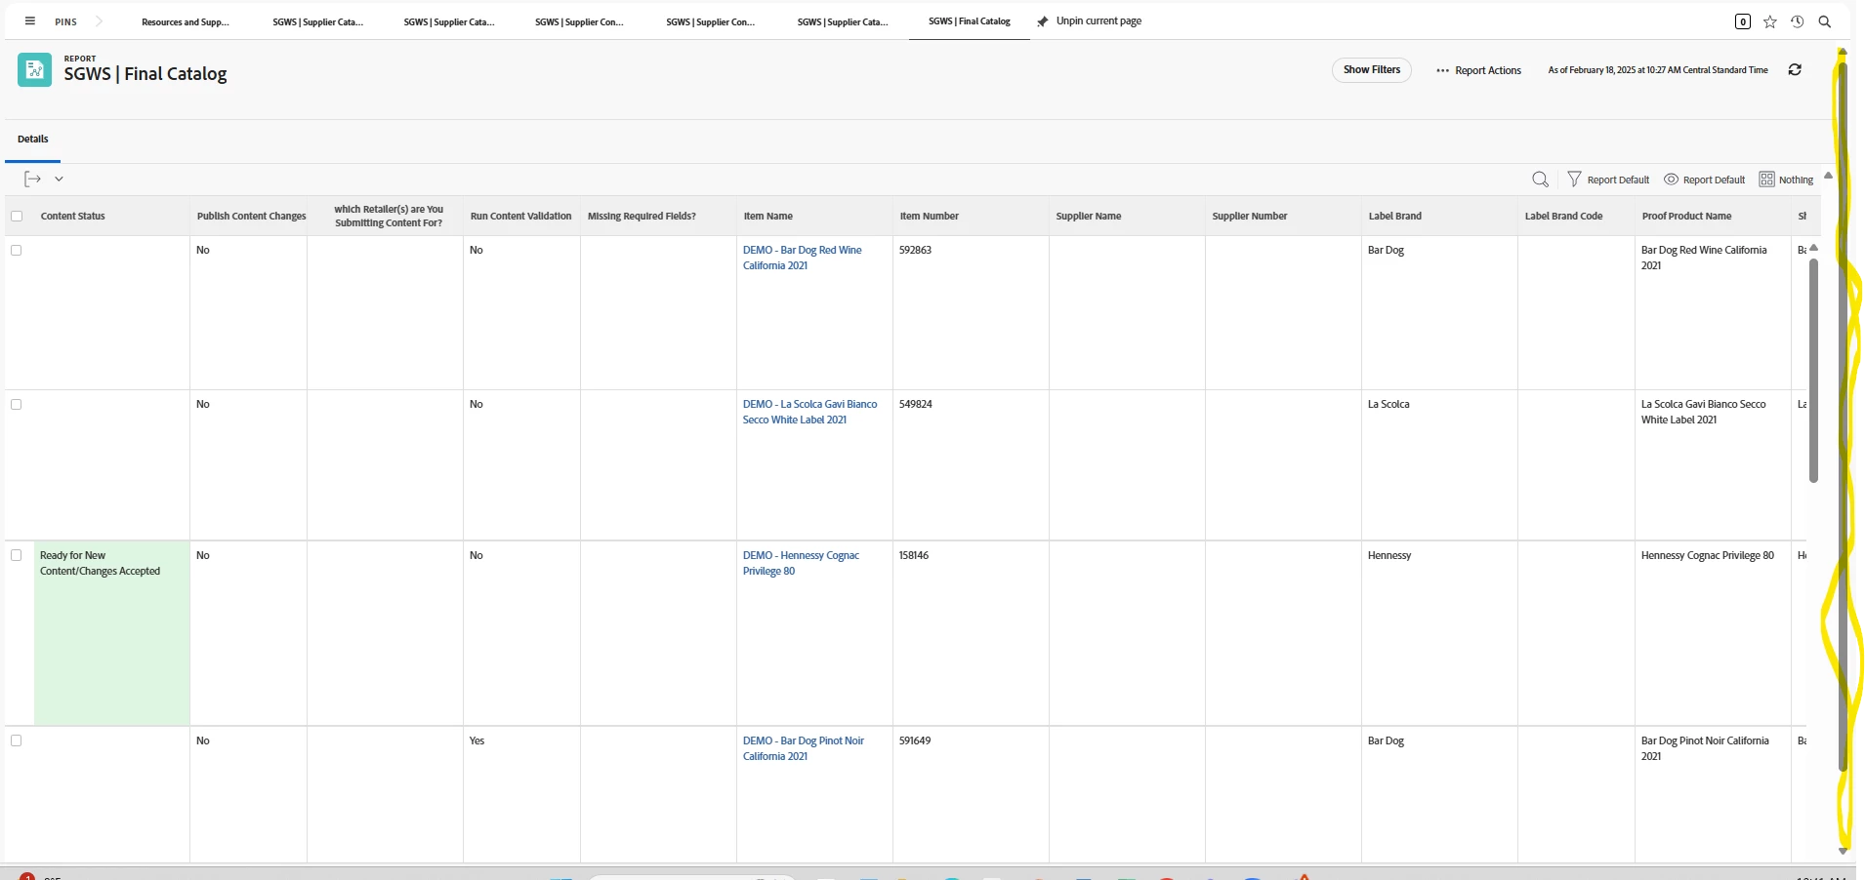Check the Bar Dog Pinot Noir row checkbox
This screenshot has height=880, width=1865.
tap(17, 740)
